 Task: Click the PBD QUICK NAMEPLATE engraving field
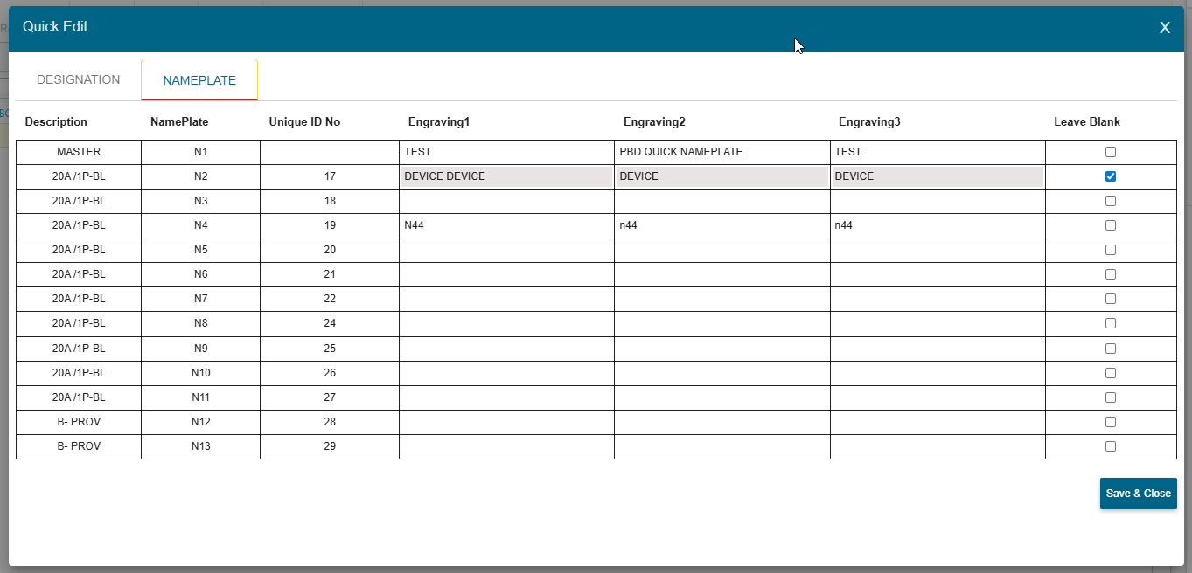click(721, 152)
